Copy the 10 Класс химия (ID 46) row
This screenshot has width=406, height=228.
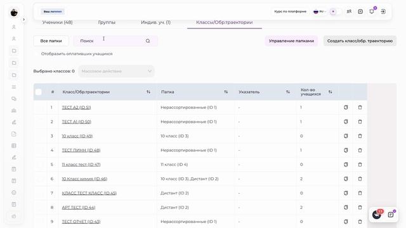coord(346,179)
